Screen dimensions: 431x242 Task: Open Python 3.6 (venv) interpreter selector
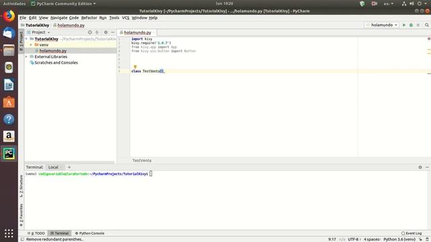tap(399, 239)
